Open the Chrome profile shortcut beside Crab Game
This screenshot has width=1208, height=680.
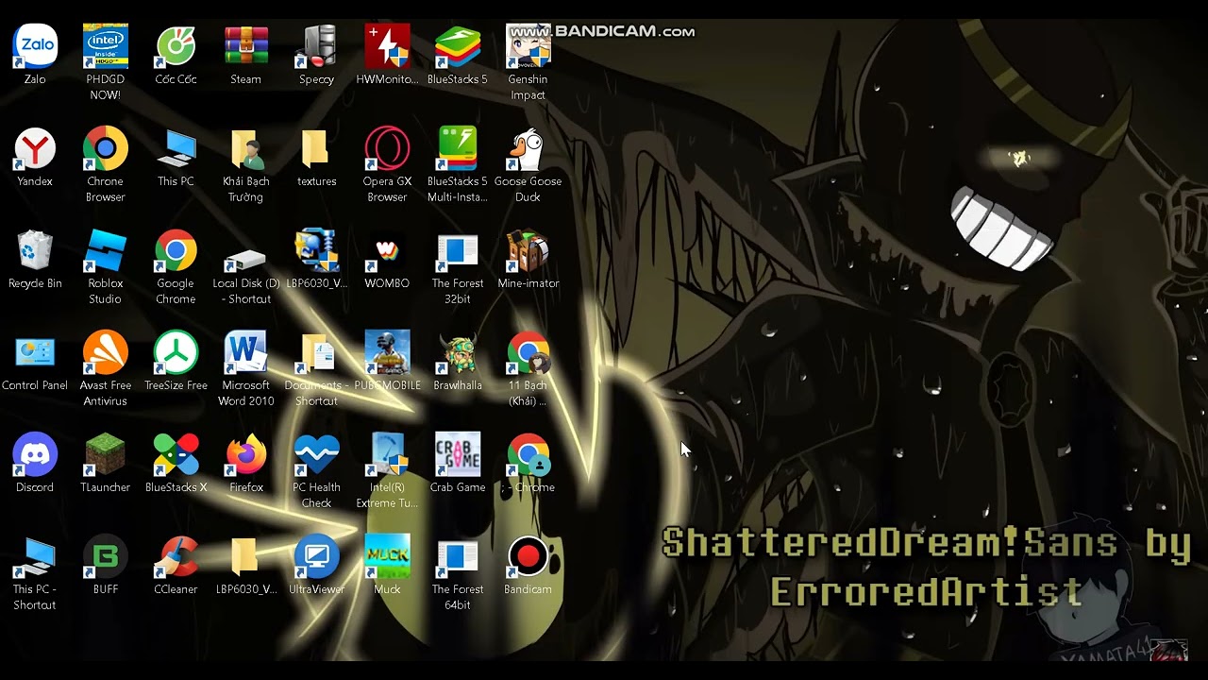528,454
